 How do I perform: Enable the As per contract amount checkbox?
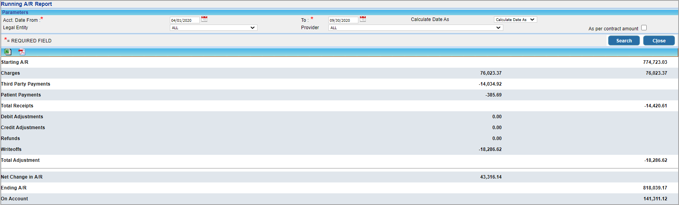click(644, 28)
